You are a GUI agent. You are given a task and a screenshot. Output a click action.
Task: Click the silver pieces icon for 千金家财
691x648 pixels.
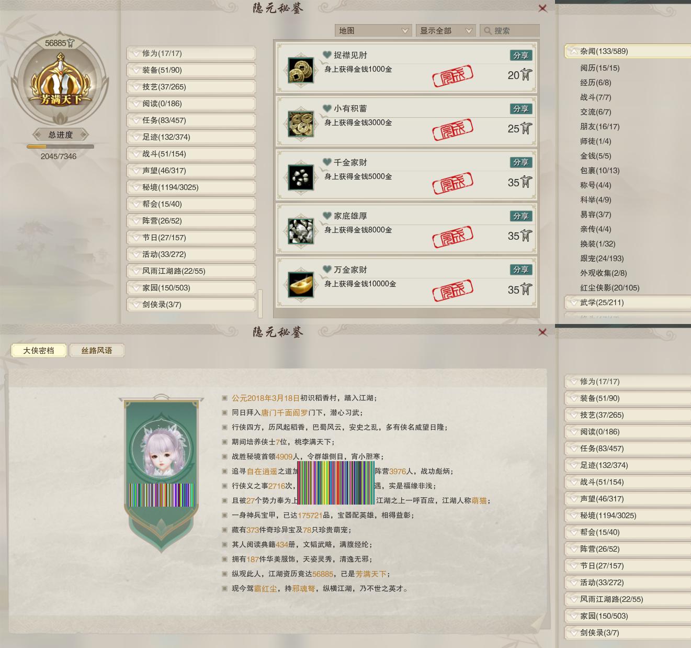point(301,177)
